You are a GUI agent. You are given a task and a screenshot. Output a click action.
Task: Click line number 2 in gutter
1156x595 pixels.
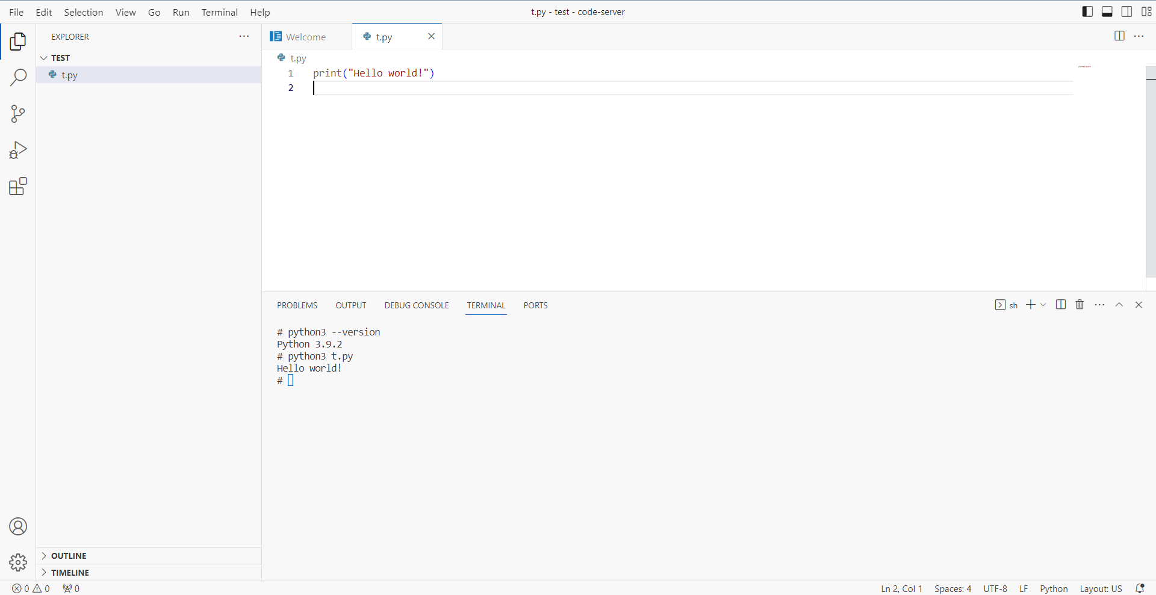coord(291,88)
